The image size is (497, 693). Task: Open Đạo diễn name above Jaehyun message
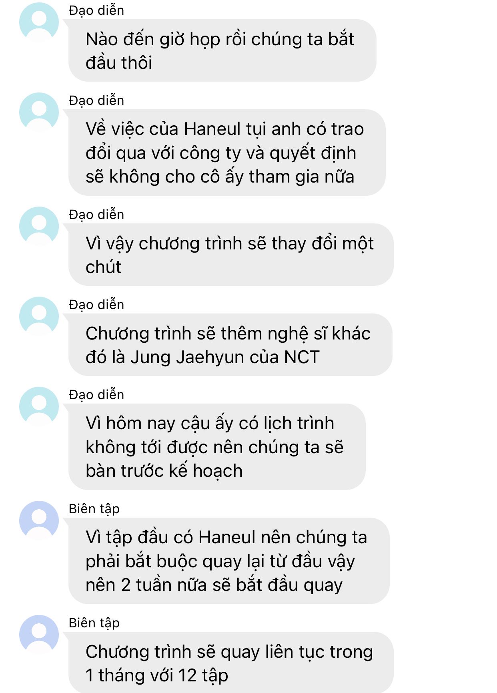[x=96, y=305]
